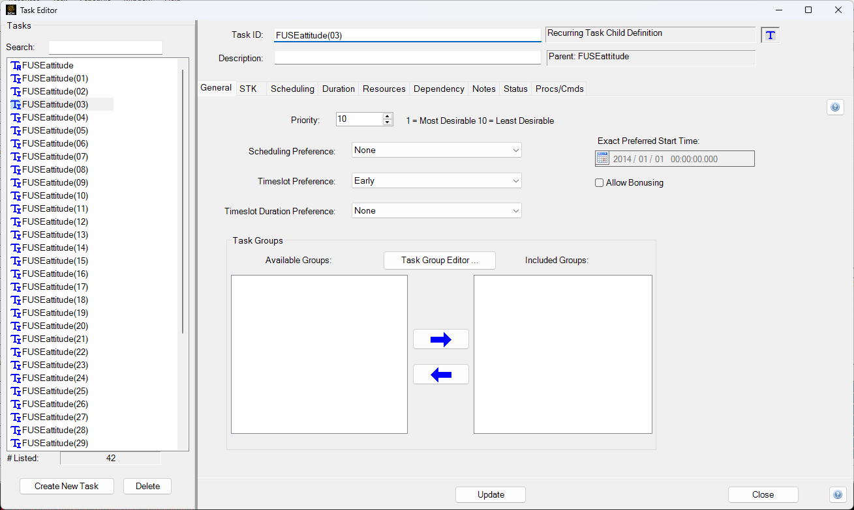Click the right arrow to include a group
This screenshot has height=510, width=854.
pos(440,339)
